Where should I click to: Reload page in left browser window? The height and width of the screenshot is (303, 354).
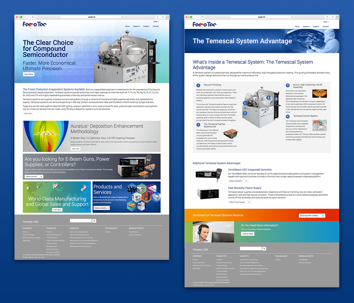coord(122,17)
